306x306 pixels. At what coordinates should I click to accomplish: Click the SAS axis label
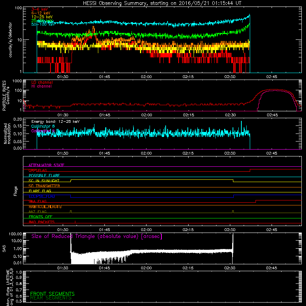(4, 249)
